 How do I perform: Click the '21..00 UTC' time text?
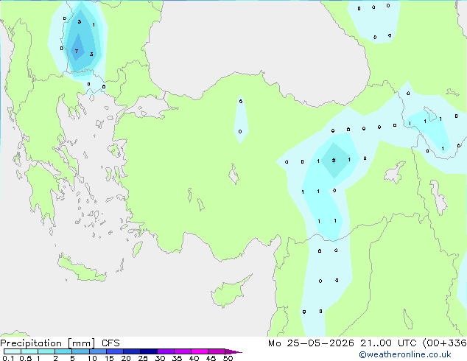(x=388, y=343)
